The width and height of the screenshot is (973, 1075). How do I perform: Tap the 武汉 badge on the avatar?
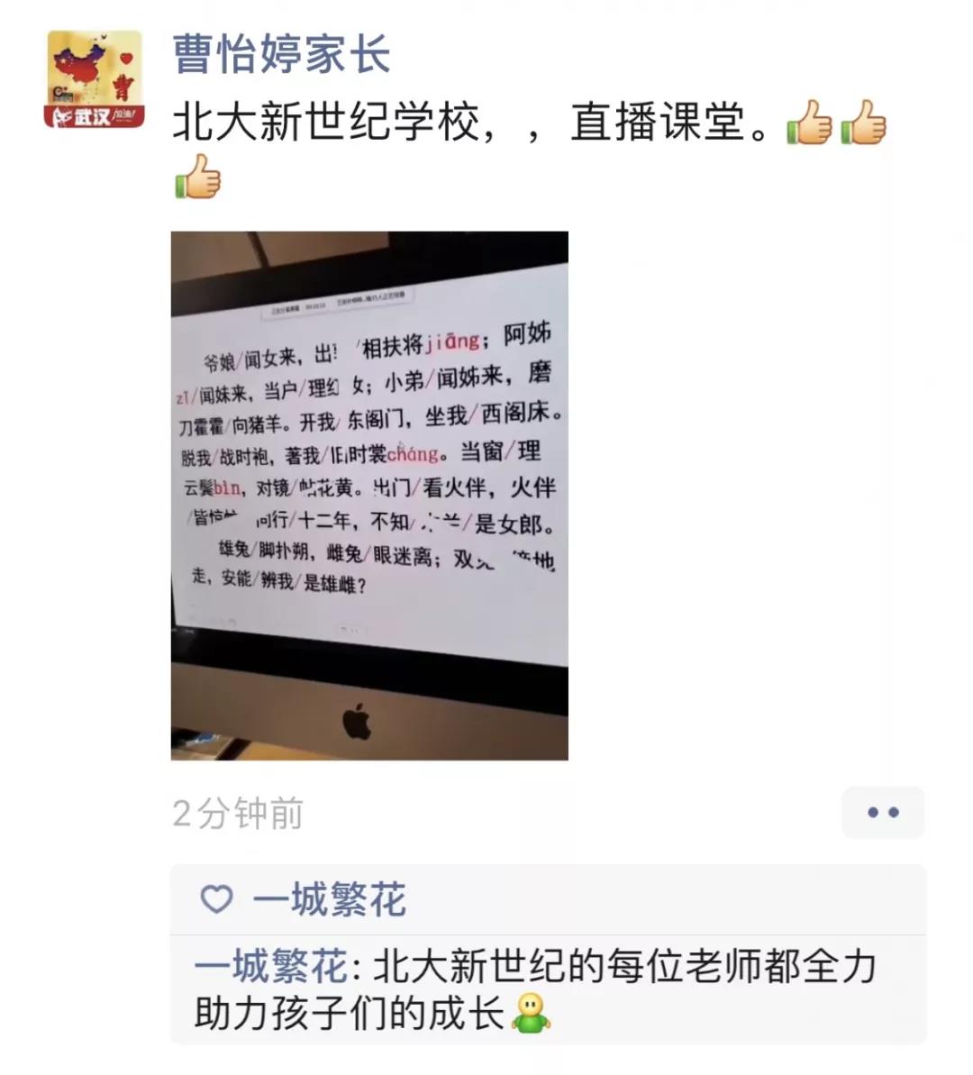point(94,116)
